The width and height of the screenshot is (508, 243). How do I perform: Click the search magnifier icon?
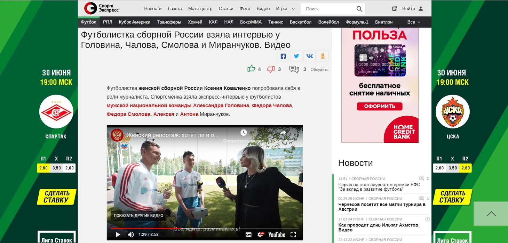359,9
